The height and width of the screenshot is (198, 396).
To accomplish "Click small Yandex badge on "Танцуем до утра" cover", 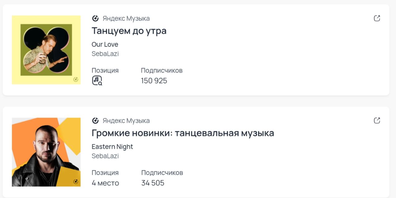I will [76, 80].
